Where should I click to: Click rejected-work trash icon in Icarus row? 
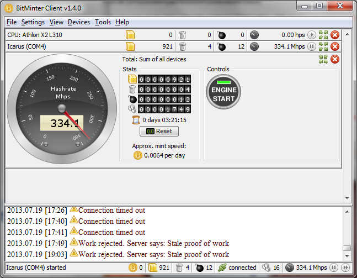(x=183, y=46)
